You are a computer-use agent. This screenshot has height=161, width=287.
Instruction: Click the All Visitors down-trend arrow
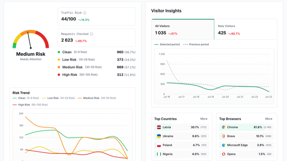(169, 34)
